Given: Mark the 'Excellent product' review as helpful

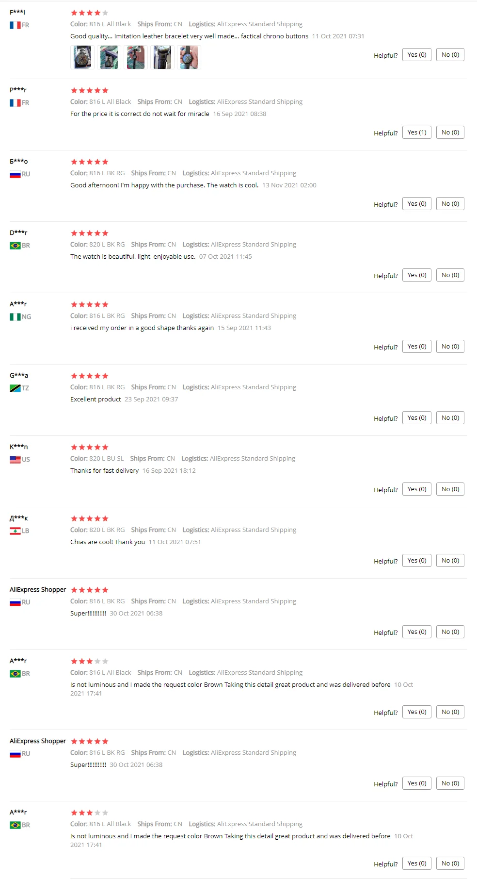Looking at the screenshot, I should tap(416, 418).
